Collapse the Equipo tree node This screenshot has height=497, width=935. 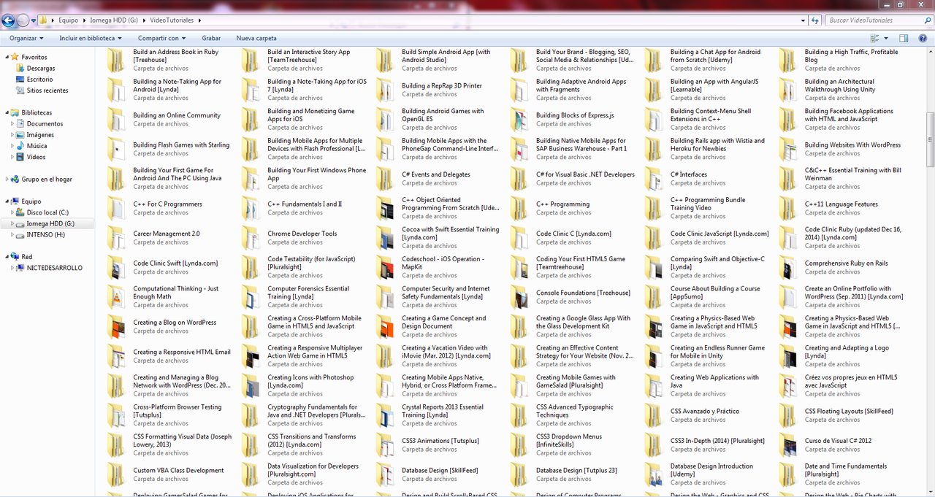click(7, 201)
